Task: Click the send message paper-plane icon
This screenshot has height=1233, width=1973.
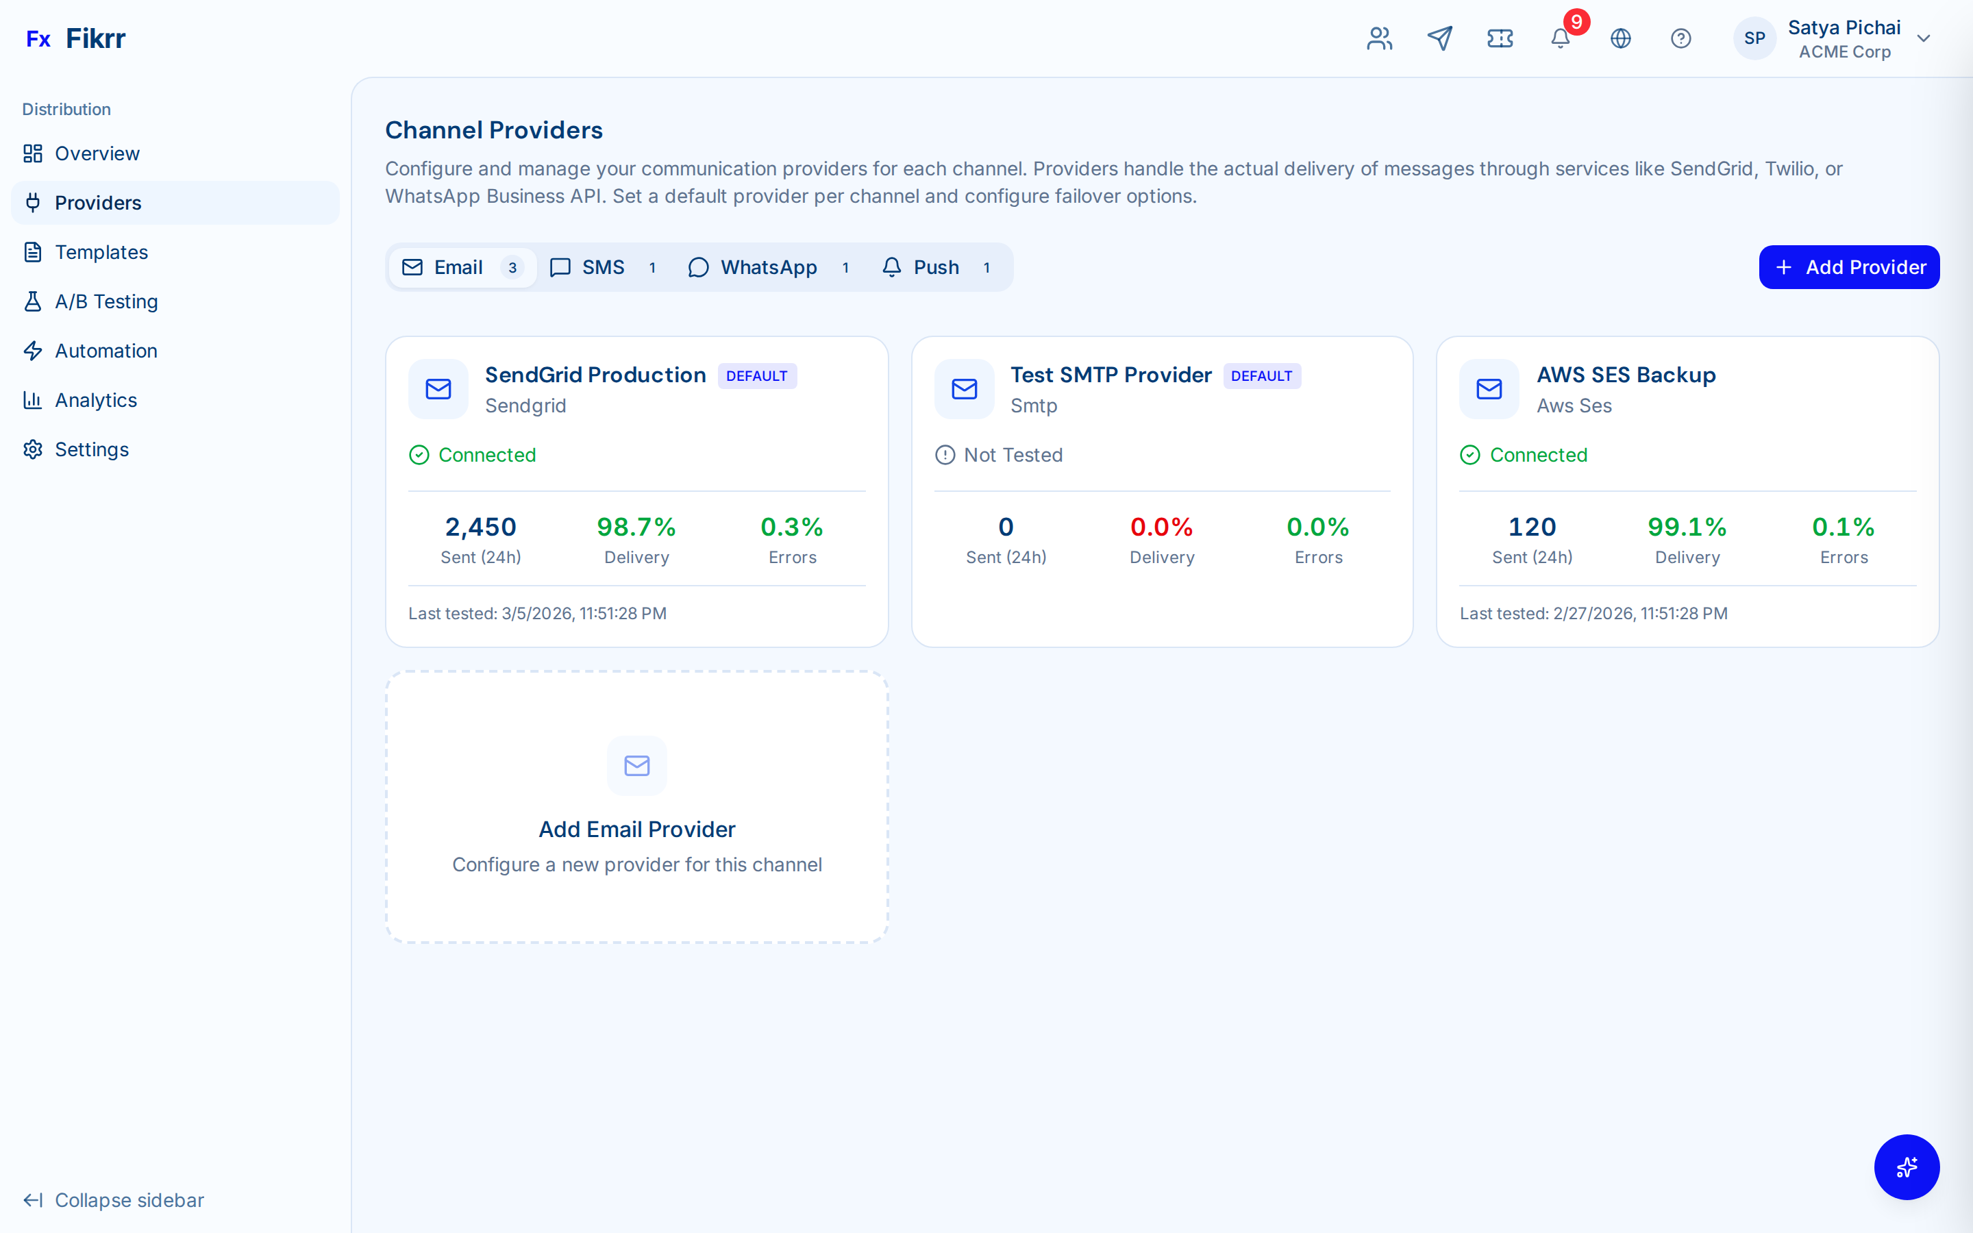Action: [x=1440, y=38]
